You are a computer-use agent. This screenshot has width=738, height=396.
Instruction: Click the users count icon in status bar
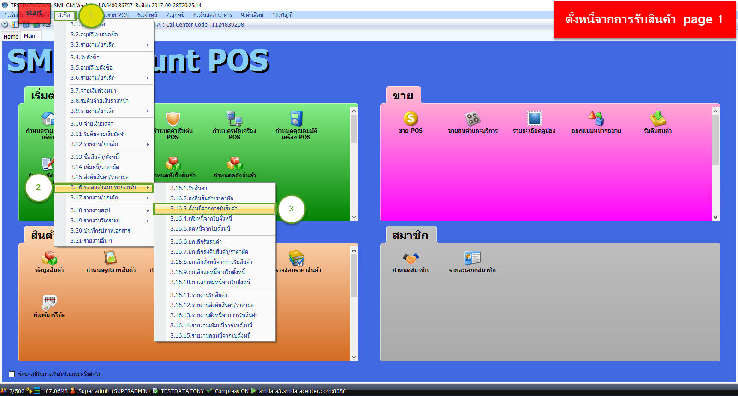pyautogui.click(x=4, y=391)
